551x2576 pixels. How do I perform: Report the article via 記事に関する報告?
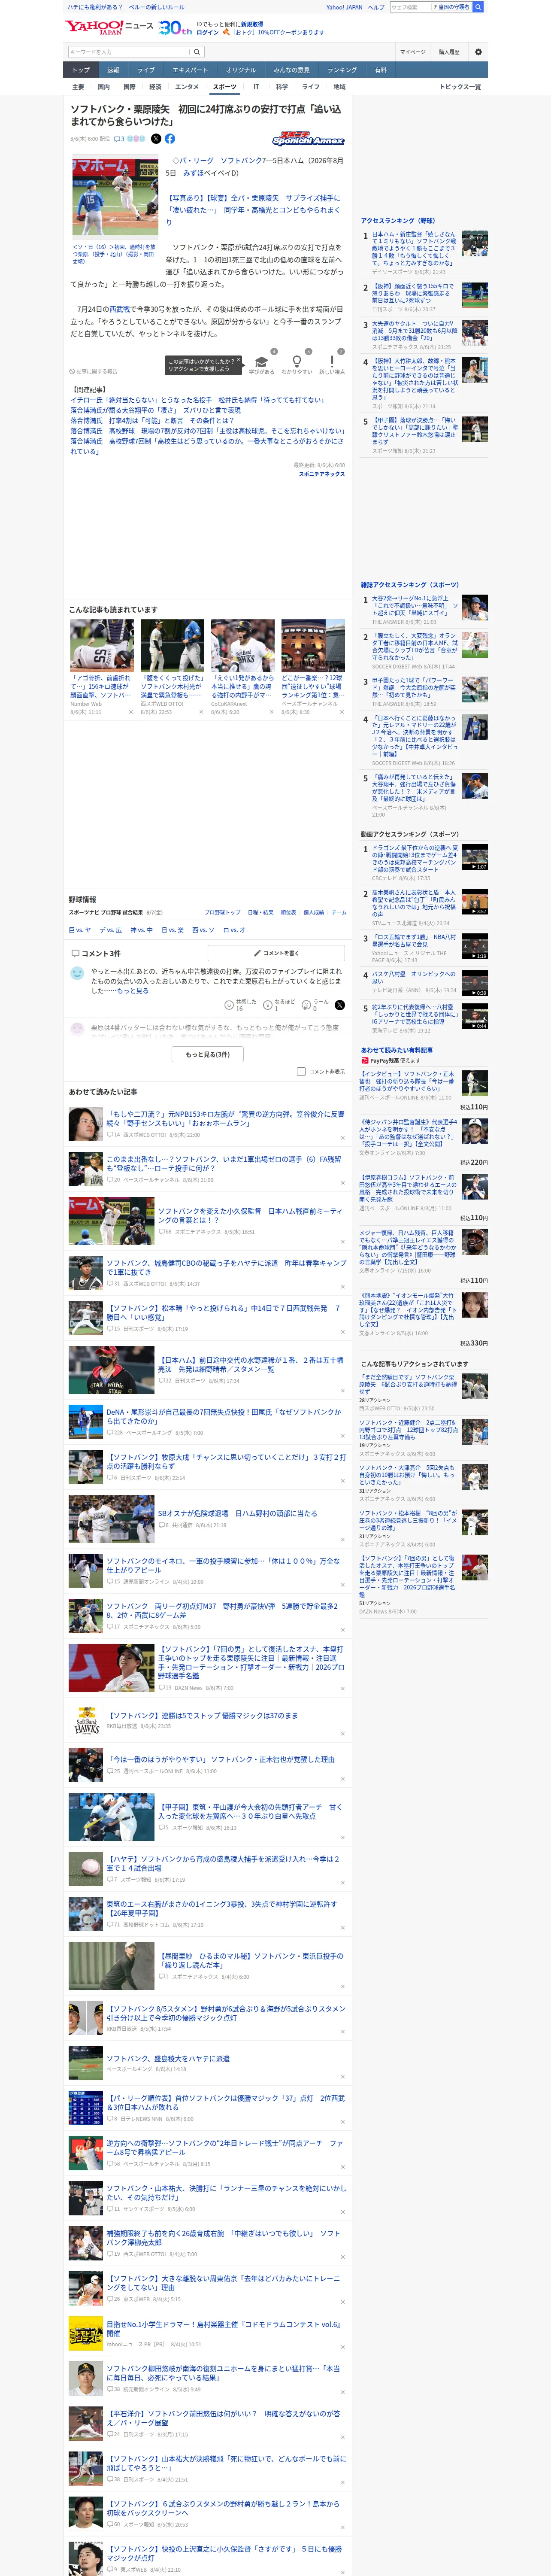click(94, 371)
